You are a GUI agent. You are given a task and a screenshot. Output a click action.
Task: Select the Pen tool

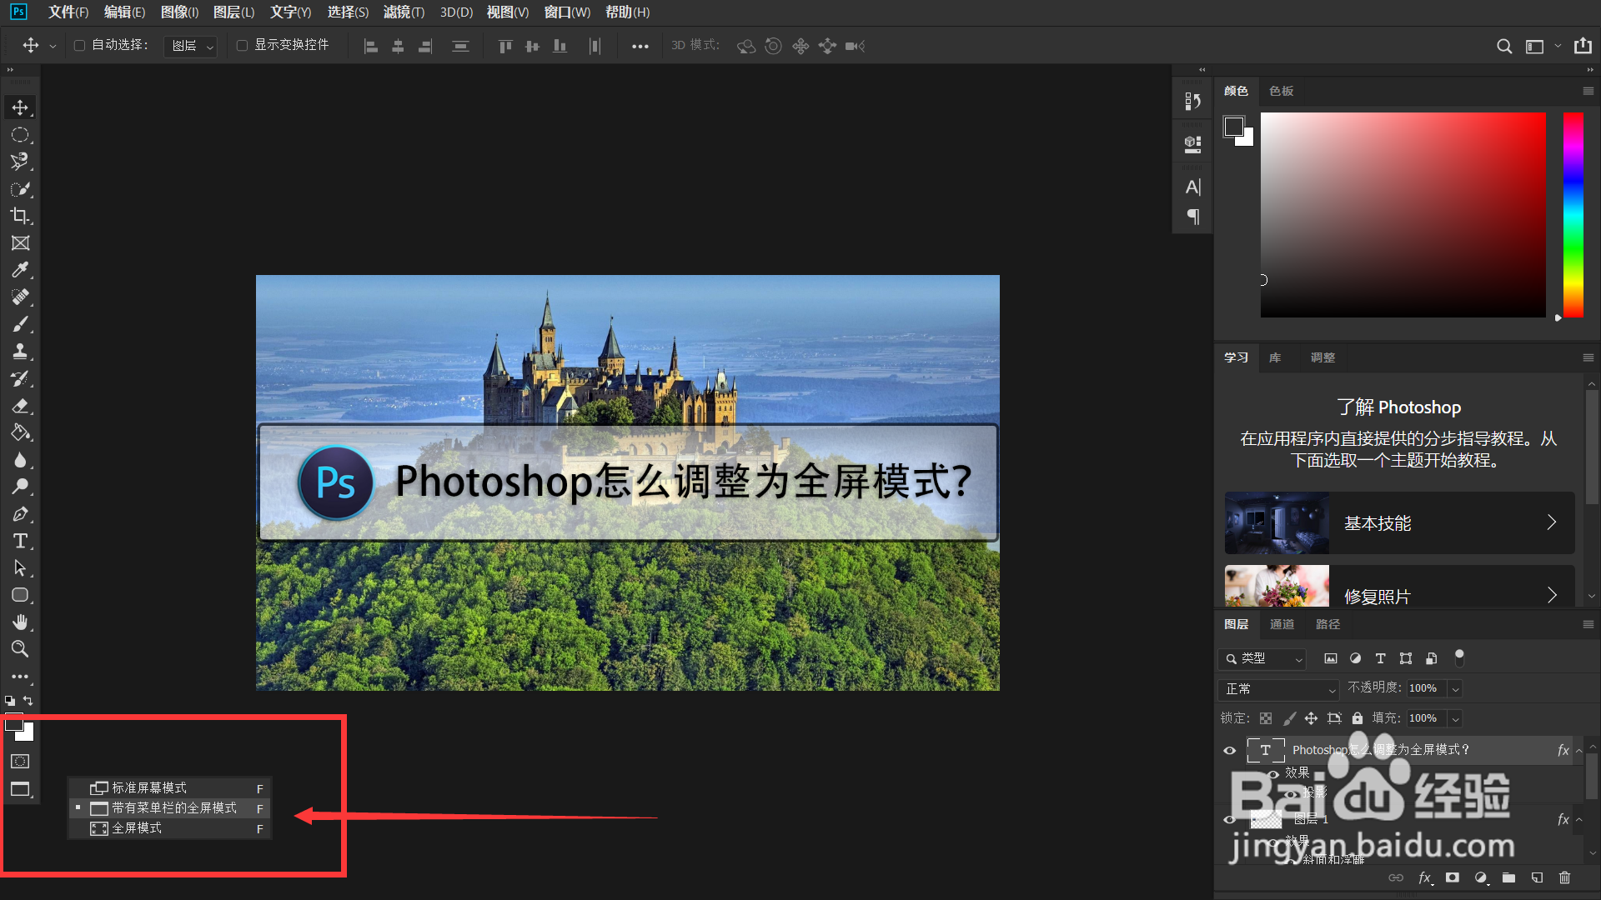(x=20, y=514)
